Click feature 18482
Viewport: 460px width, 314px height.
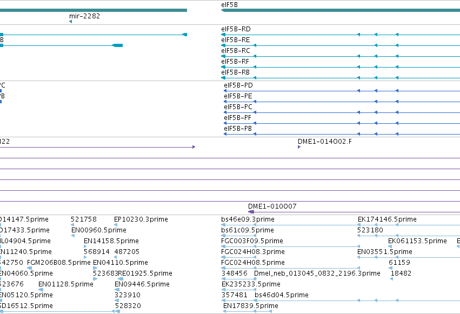pyautogui.click(x=401, y=273)
